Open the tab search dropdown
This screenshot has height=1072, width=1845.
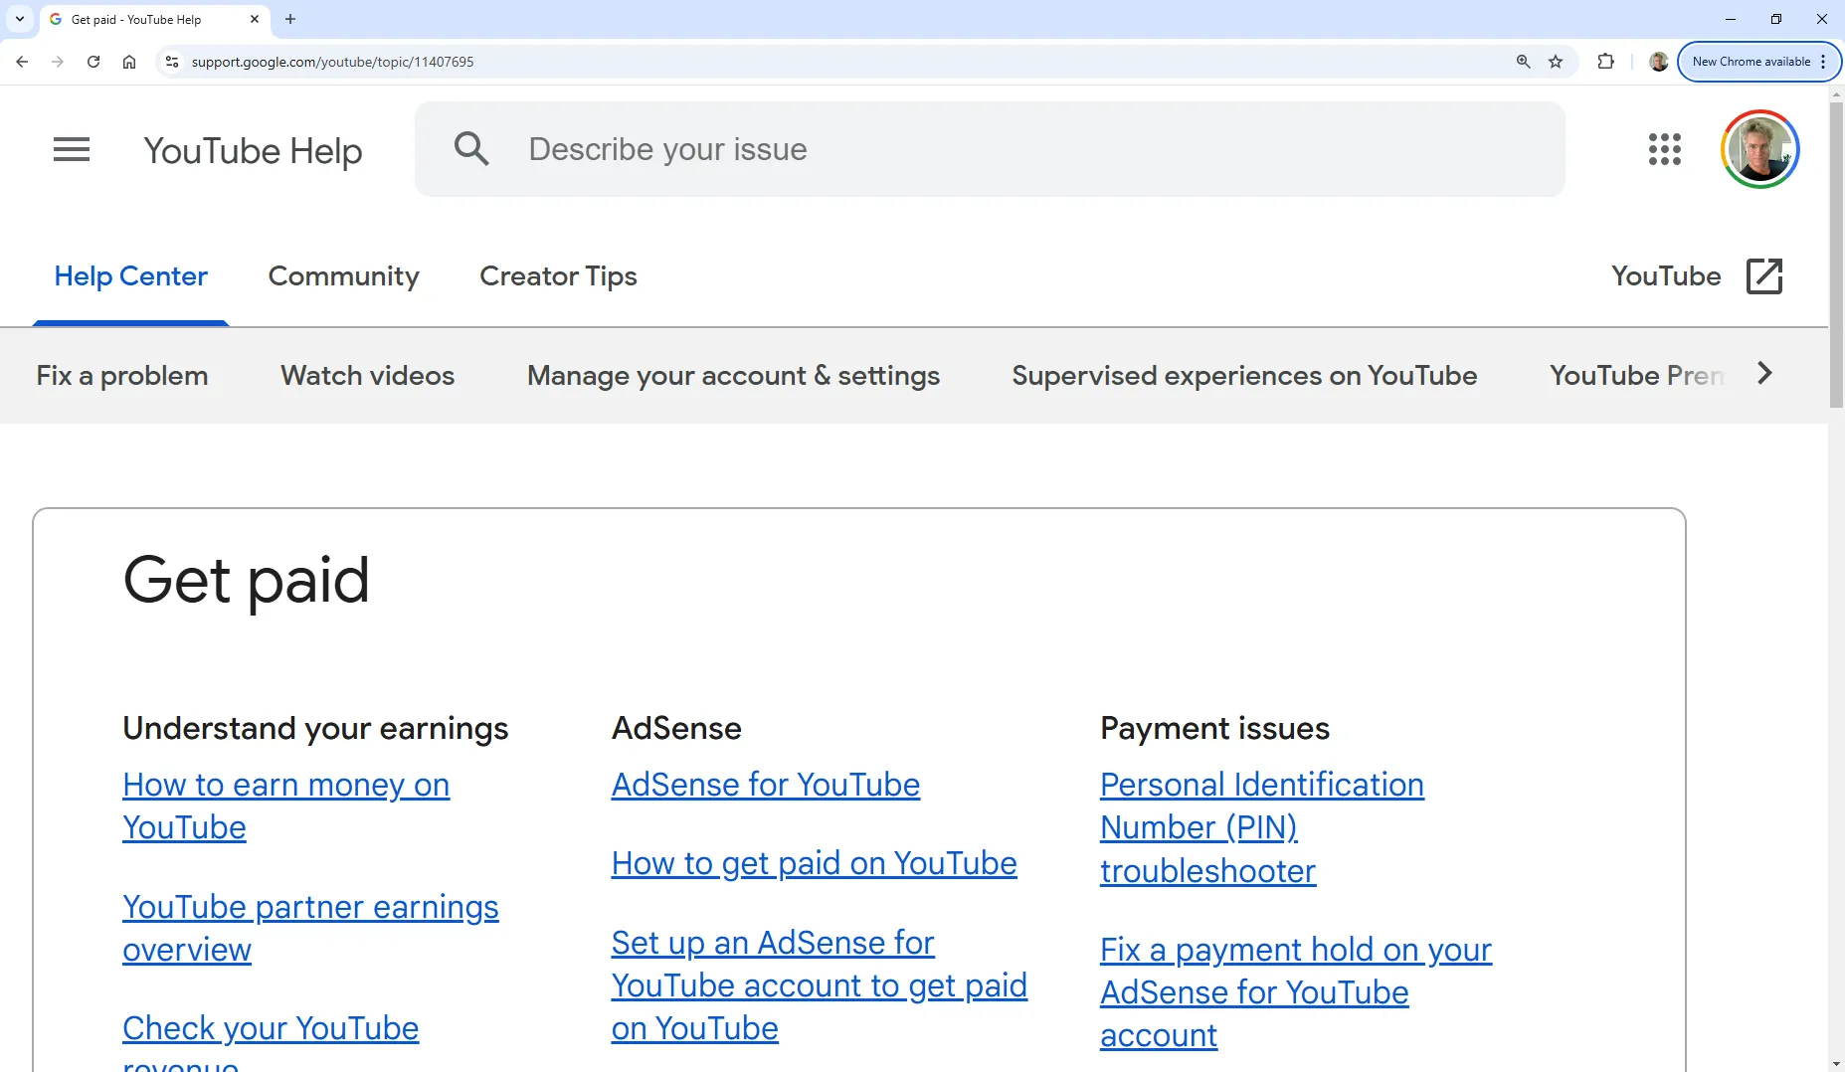[x=19, y=19]
